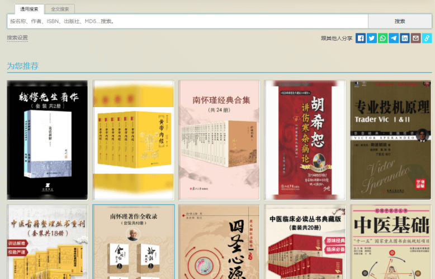Switch to 通用搜索 tab
The image size is (435, 279).
30,9
